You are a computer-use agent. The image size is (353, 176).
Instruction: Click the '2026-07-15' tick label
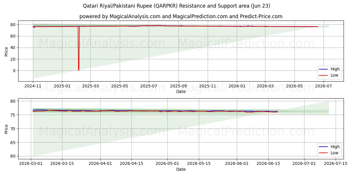pos(335,164)
